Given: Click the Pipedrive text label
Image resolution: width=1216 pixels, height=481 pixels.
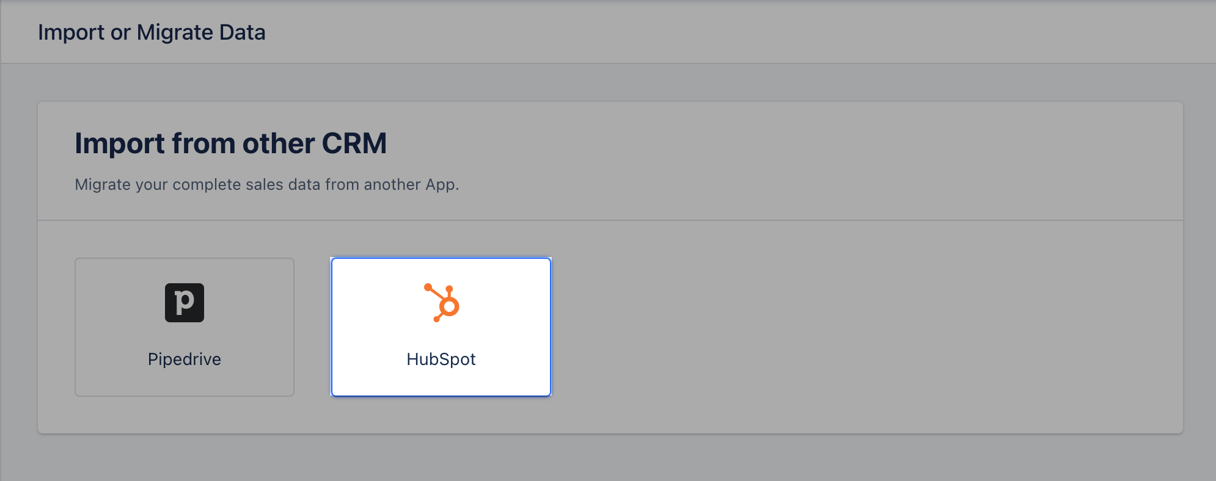Looking at the screenshot, I should (x=185, y=359).
